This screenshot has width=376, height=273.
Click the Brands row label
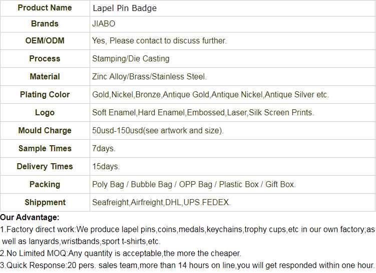pyautogui.click(x=45, y=24)
